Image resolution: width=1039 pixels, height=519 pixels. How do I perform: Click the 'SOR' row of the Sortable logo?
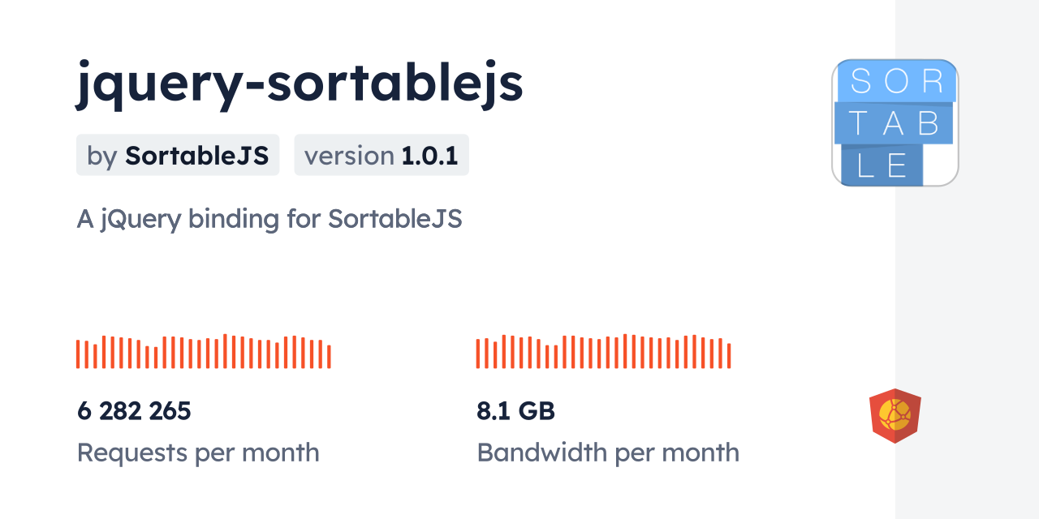pyautogui.click(x=895, y=82)
